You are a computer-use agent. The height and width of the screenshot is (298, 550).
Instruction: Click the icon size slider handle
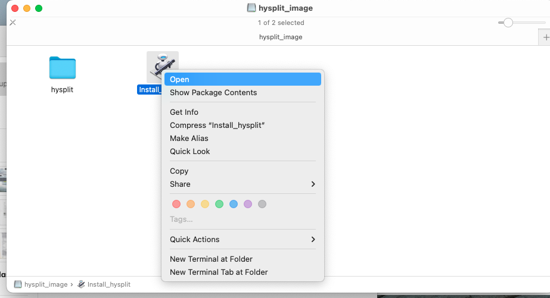click(x=508, y=23)
